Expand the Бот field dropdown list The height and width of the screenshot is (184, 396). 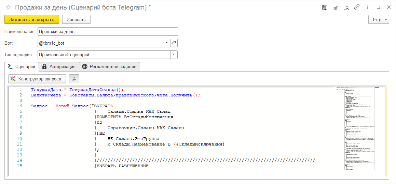click(x=166, y=43)
